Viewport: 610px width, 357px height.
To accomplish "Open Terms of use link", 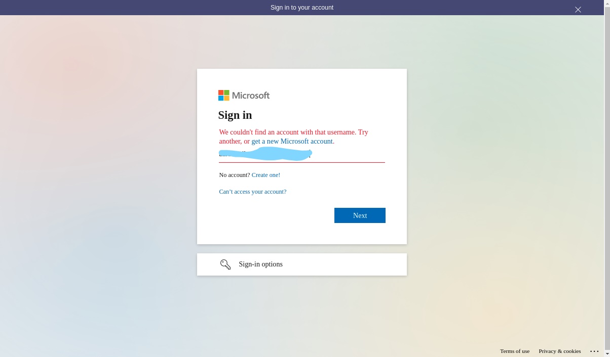I will [x=515, y=351].
